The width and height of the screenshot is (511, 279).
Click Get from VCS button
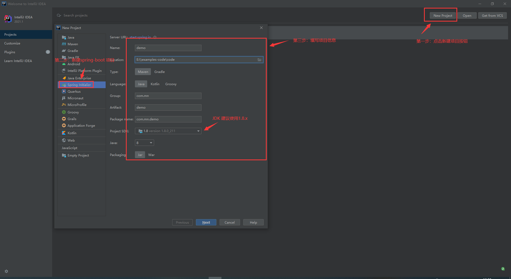tap(492, 15)
